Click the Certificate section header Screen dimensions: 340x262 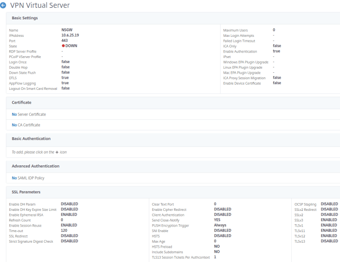coord(22,102)
